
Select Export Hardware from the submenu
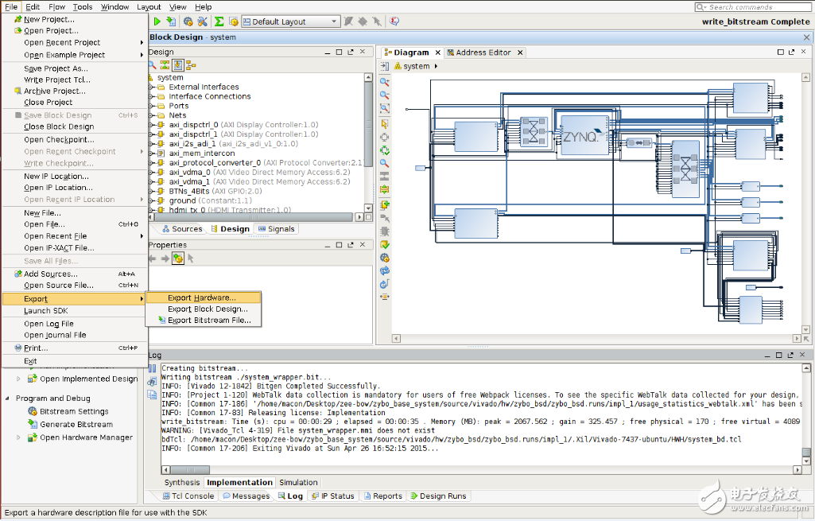pos(202,297)
